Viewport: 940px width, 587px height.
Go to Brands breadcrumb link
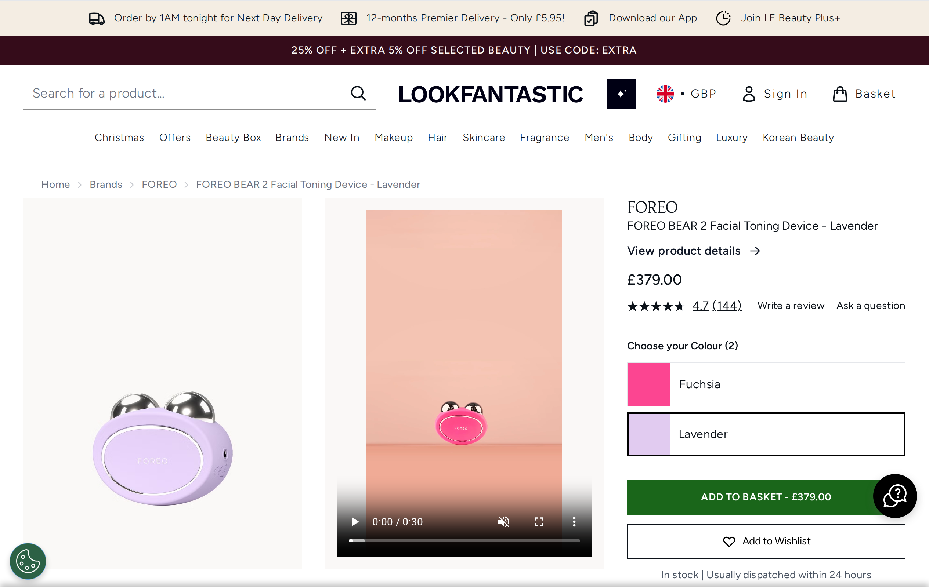106,185
